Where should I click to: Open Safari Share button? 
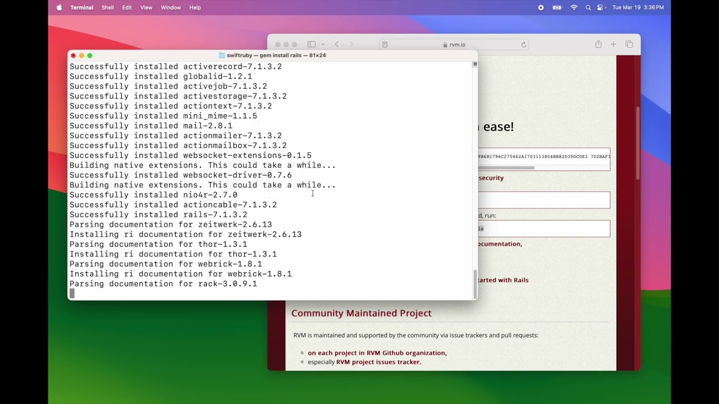point(598,44)
